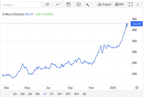
Task: Click the Mar x-axis label
Action: [6, 88]
